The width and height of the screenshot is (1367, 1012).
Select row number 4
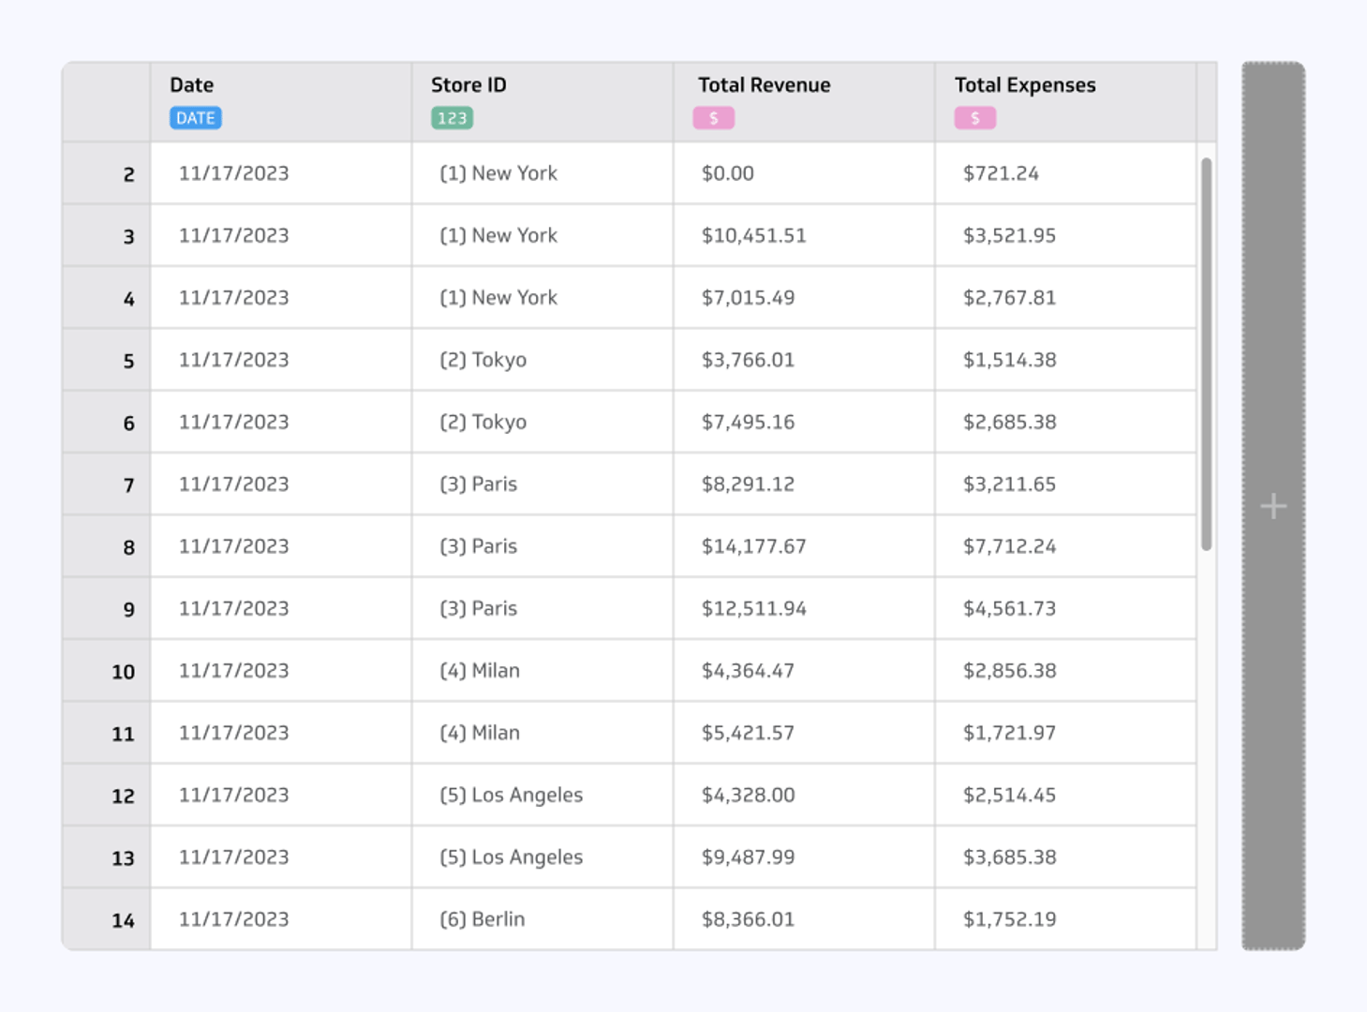(107, 298)
